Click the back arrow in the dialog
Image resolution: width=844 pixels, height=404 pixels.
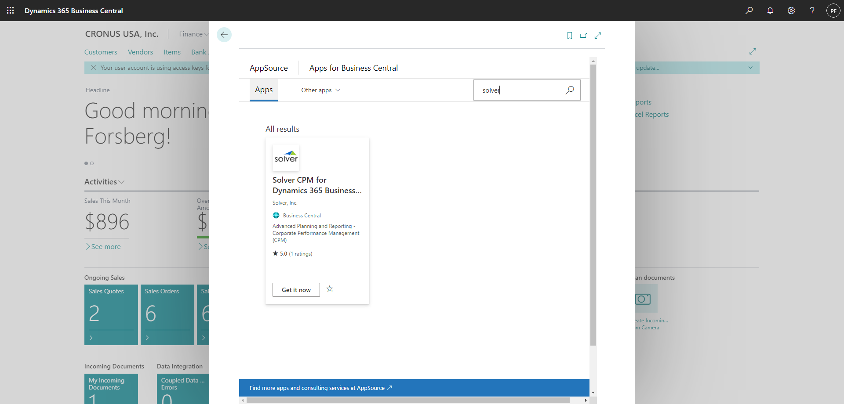pos(224,35)
